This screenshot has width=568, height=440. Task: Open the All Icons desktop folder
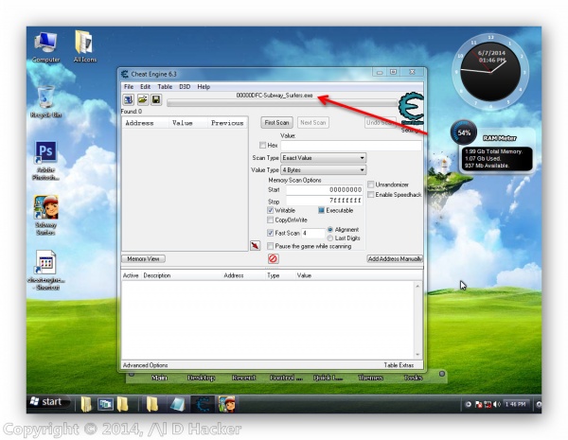[x=85, y=47]
